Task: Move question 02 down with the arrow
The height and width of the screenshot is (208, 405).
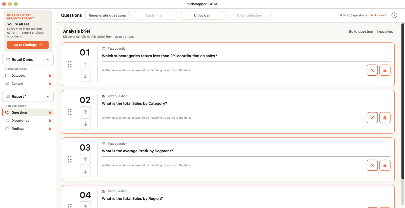Action: [85, 124]
